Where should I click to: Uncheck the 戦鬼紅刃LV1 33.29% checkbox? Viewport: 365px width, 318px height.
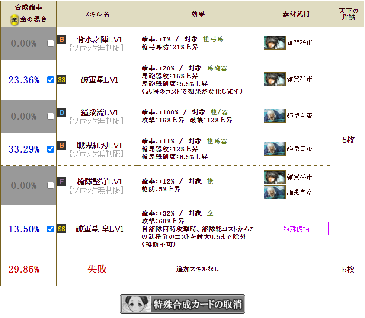[x=51, y=149]
